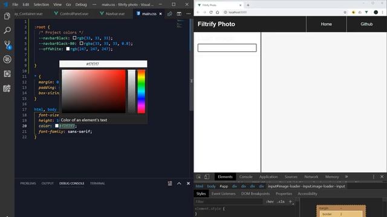This screenshot has width=387, height=217.
Task: Click the navbarBlack color swatch
Action: (x=74, y=38)
